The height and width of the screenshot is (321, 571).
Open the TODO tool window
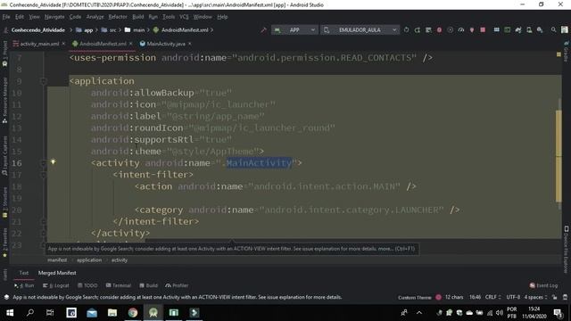pos(87,285)
